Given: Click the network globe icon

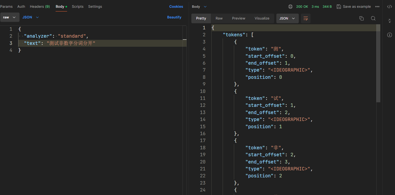Looking at the screenshot, I should click(x=291, y=7).
